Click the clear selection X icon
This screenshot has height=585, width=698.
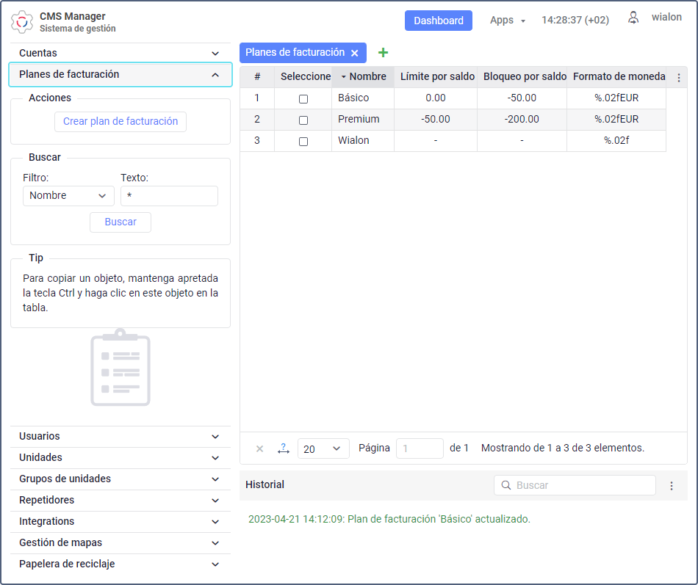coord(259,448)
